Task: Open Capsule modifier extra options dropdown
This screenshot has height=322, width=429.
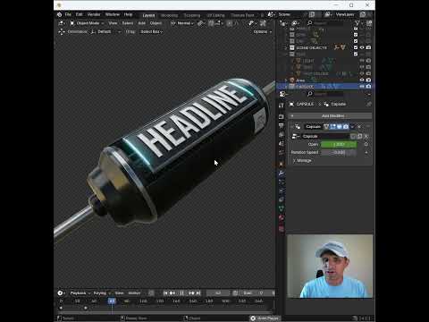Action: click(352, 127)
